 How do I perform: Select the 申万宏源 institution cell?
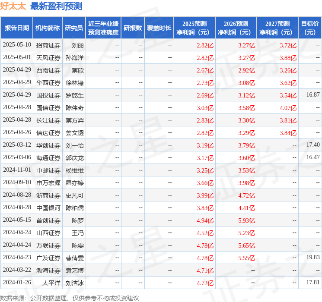(48, 183)
